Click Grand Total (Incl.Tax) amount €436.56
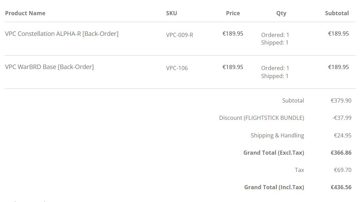362x202 pixels. coord(341,187)
